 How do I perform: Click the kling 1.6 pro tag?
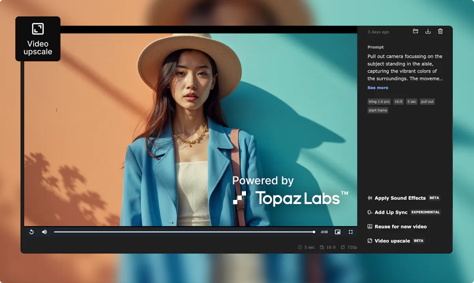point(379,102)
